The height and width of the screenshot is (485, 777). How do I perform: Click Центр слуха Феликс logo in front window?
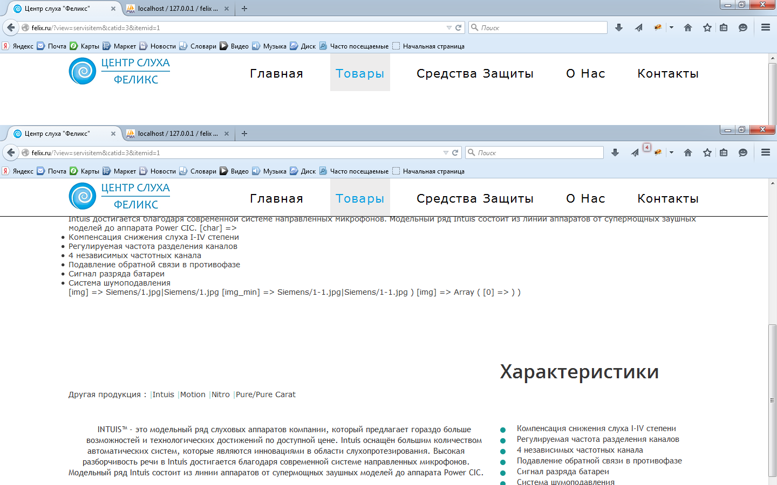(x=120, y=196)
